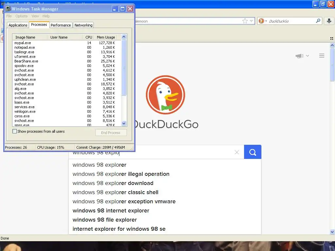This screenshot has height=251, width=335.
Task: Open the DuckDuckGo hamburger menu
Action: click(322, 56)
